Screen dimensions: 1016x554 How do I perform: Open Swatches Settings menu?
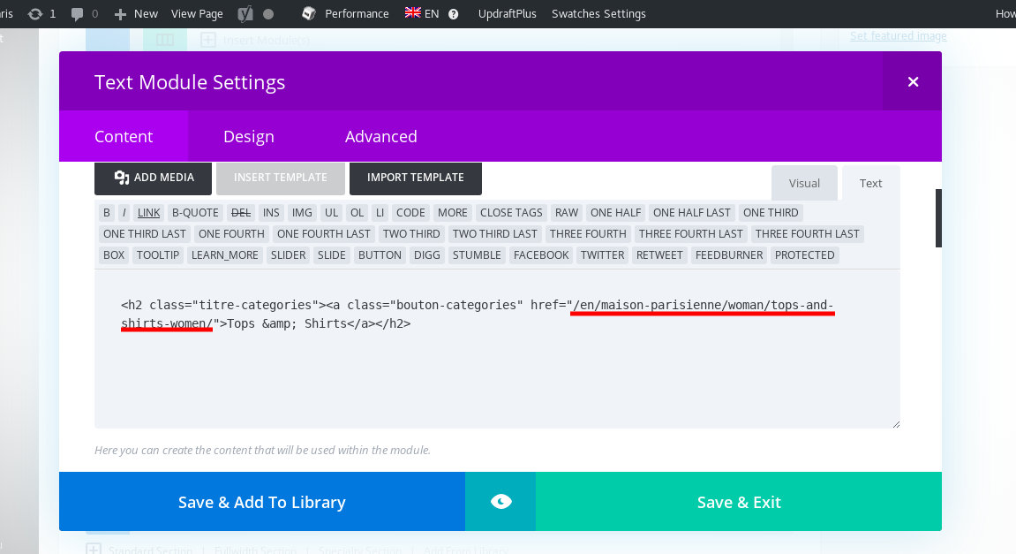pyautogui.click(x=598, y=13)
